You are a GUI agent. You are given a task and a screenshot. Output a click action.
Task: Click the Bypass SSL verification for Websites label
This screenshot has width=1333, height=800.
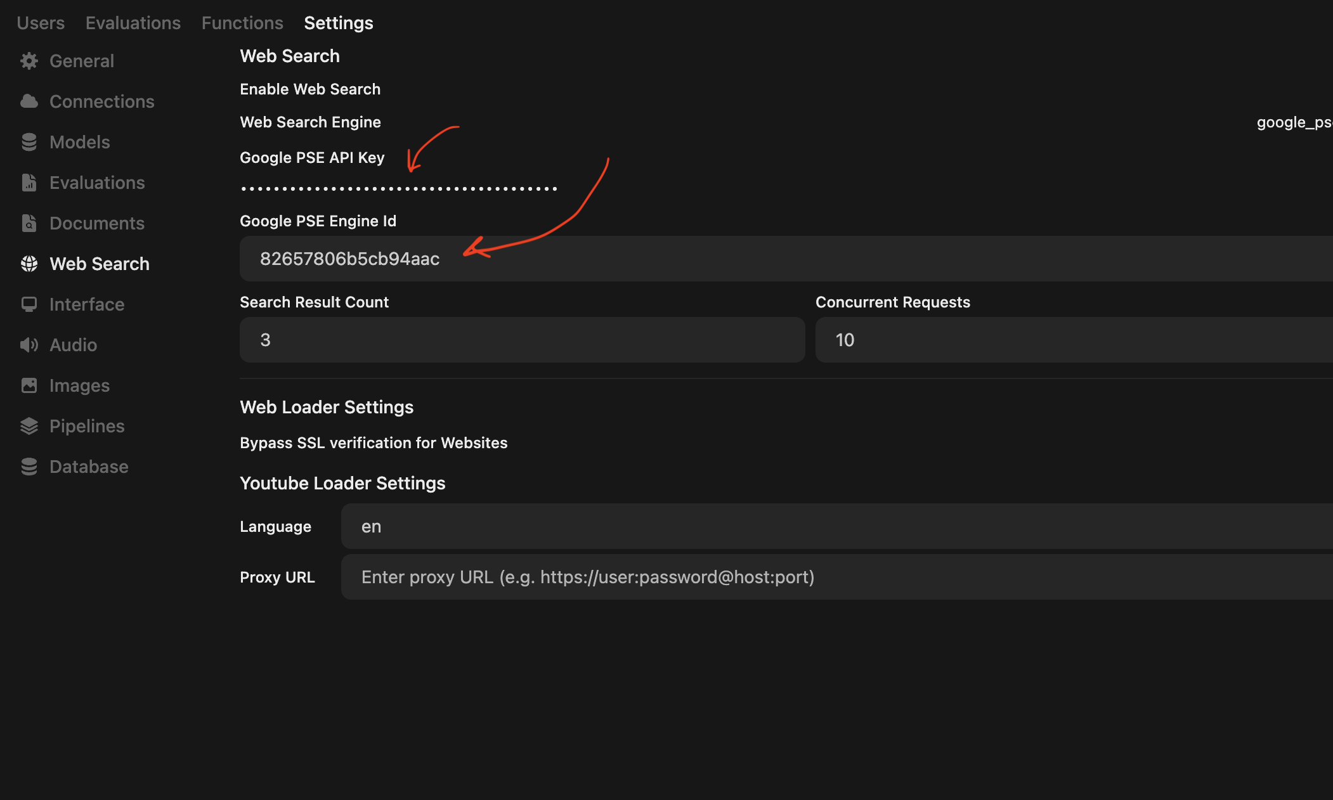[x=374, y=443]
